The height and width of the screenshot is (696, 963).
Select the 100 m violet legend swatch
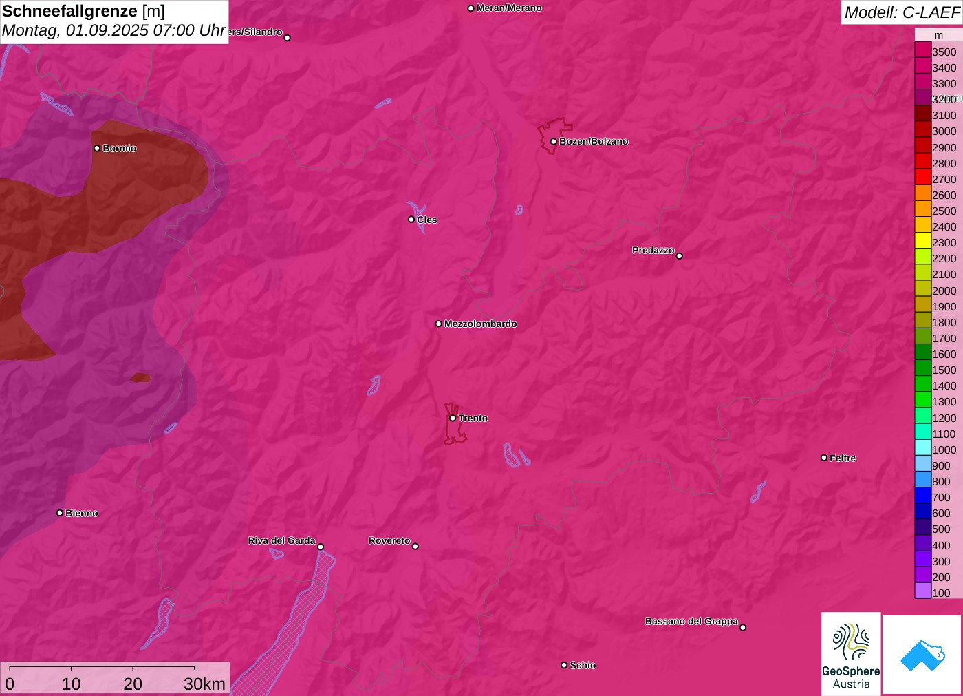click(923, 591)
